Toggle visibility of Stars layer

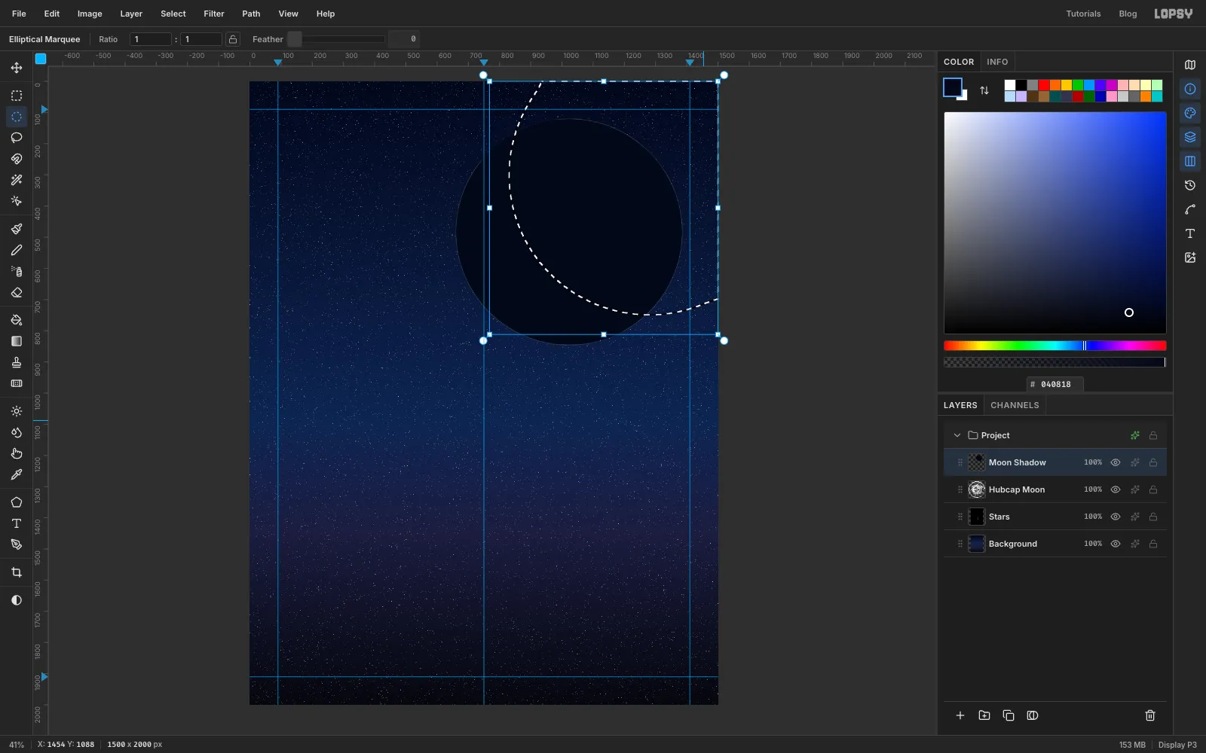pos(1116,517)
